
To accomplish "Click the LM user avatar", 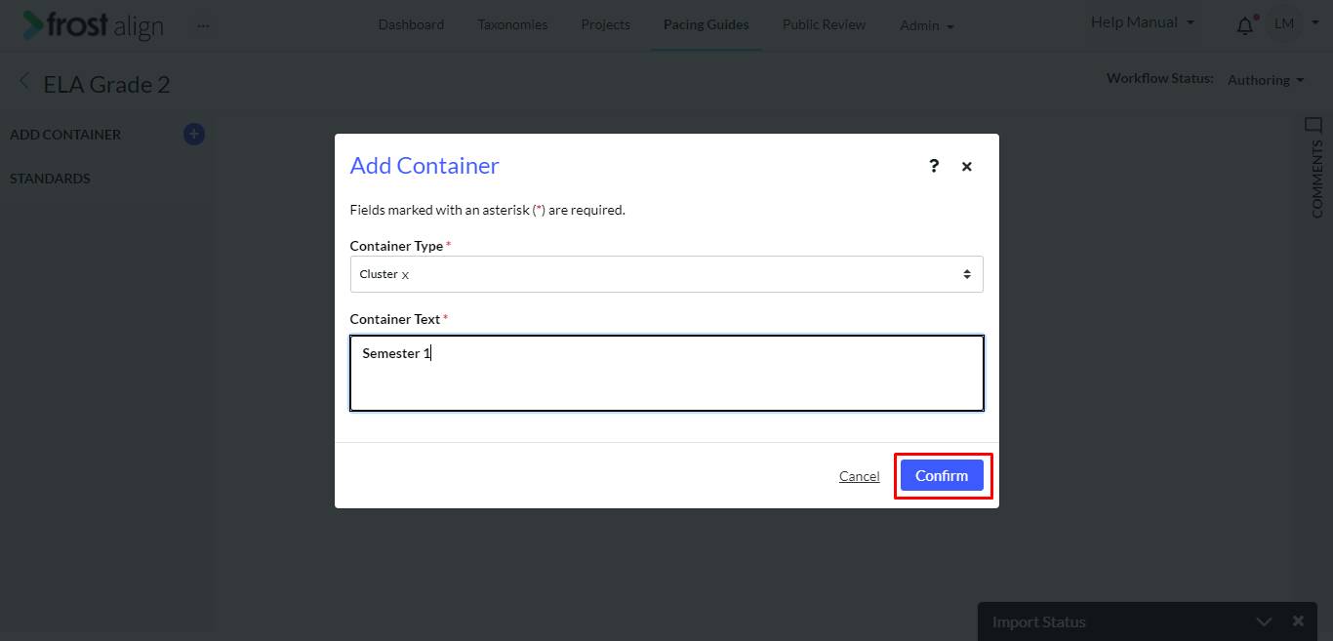I will [1284, 24].
